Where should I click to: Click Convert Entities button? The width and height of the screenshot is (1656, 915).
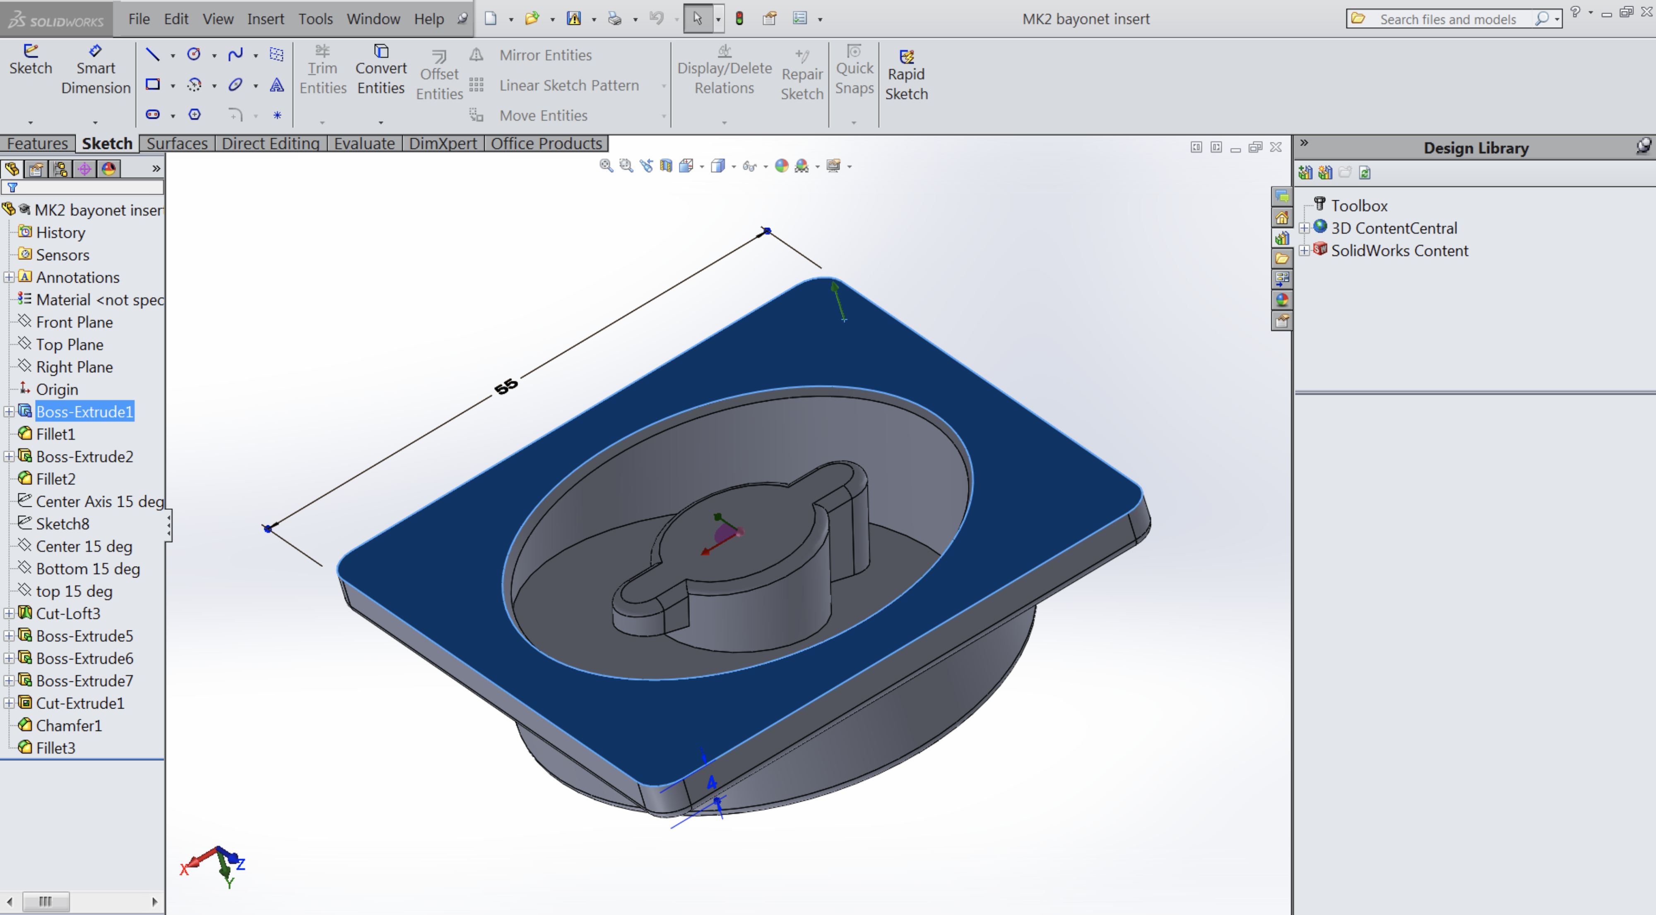pos(380,69)
